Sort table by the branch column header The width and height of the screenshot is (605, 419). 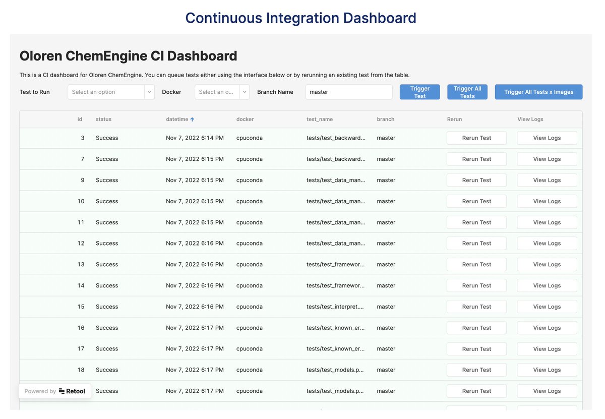click(386, 119)
